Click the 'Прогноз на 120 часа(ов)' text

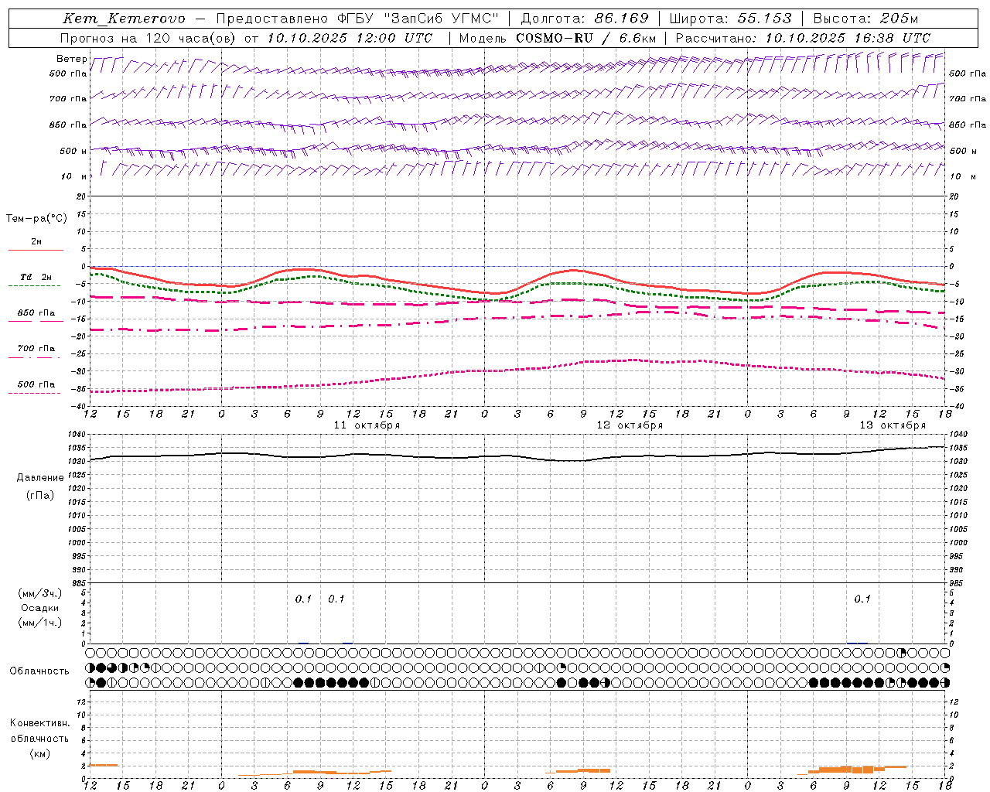[x=148, y=38]
